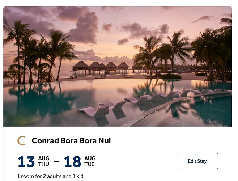Screen dimensions: 238x181
Task: Select the check-in day number 13
Action: point(26,162)
